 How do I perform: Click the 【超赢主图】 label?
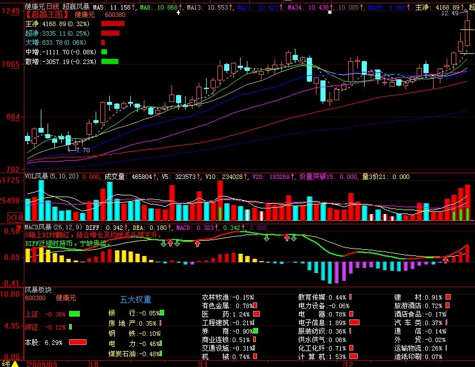click(47, 15)
